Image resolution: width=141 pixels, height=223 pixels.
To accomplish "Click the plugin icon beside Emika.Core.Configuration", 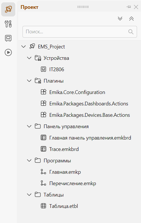I will click(44, 92).
